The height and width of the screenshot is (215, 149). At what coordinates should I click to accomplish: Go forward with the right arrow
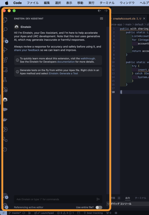point(106,11)
